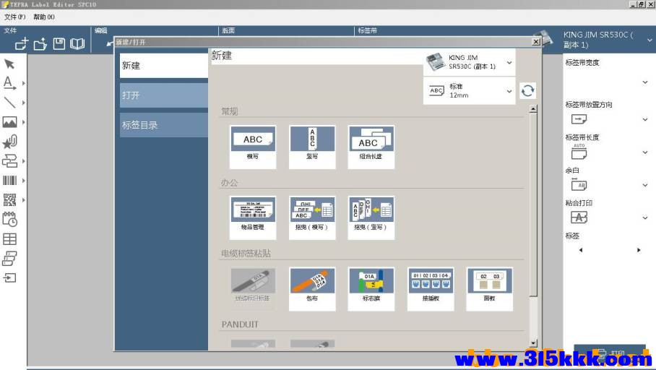Screen dimensions: 656x370
Task: Switch to the 打开 tab
Action: click(164, 95)
